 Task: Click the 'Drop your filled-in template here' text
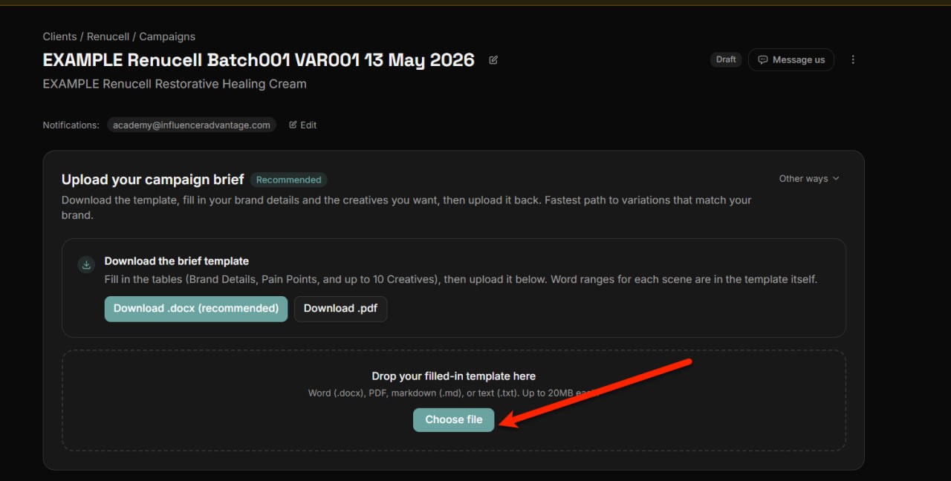point(454,376)
